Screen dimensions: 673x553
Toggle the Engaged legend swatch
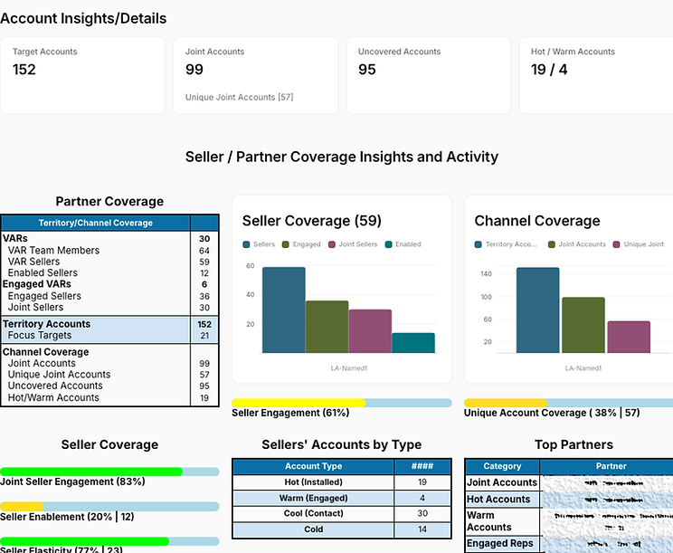click(x=286, y=244)
